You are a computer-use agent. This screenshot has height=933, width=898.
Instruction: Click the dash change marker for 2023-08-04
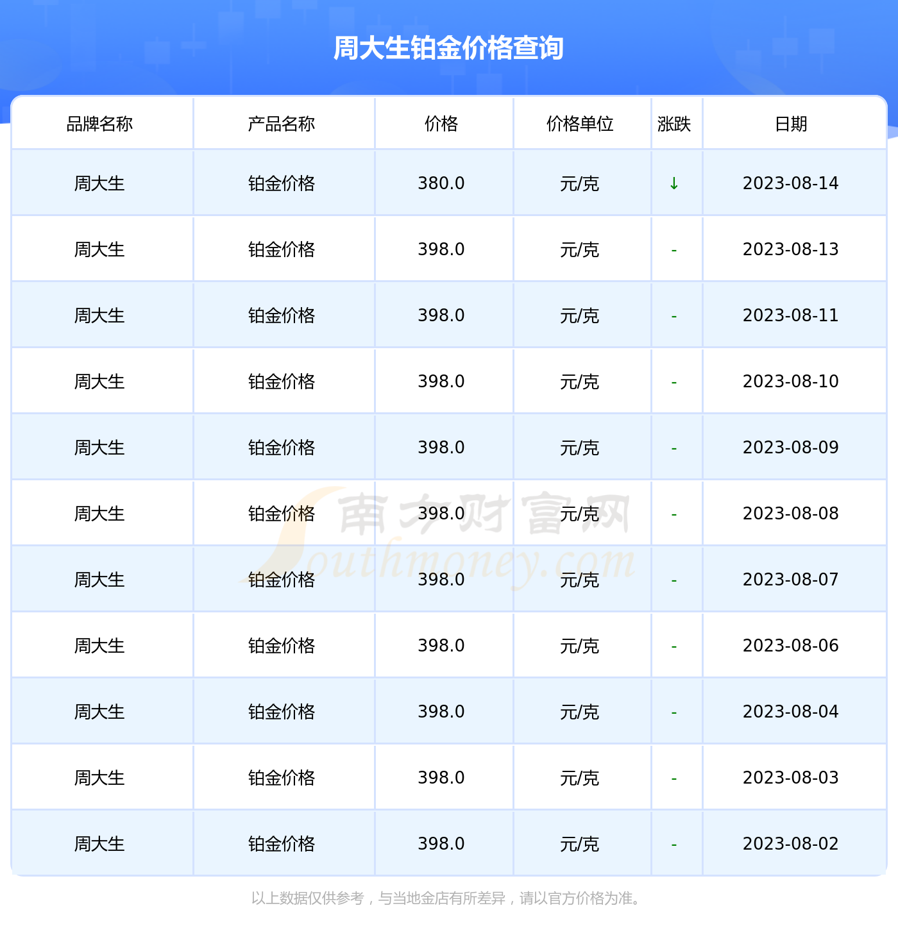pyautogui.click(x=674, y=712)
